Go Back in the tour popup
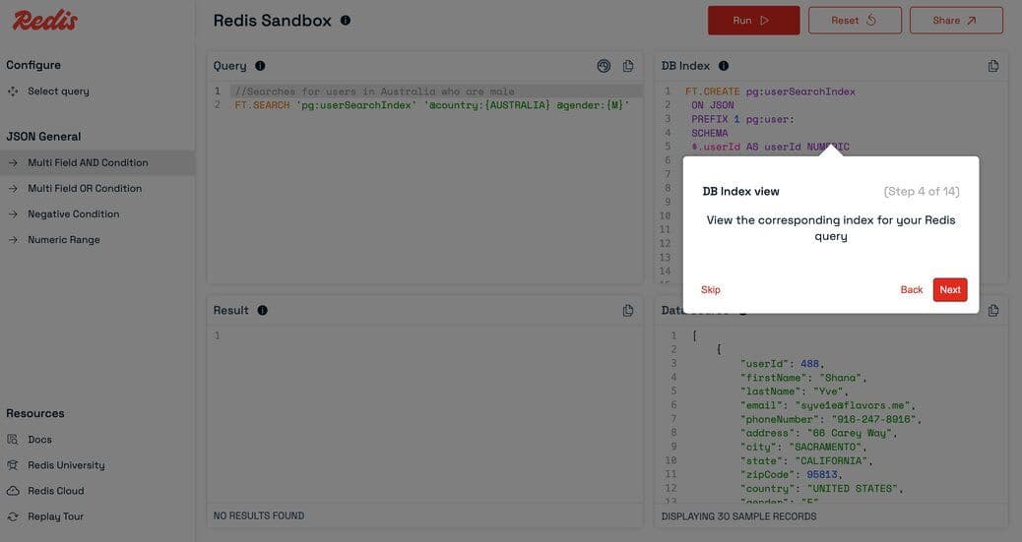The height and width of the screenshot is (542, 1022). (912, 290)
